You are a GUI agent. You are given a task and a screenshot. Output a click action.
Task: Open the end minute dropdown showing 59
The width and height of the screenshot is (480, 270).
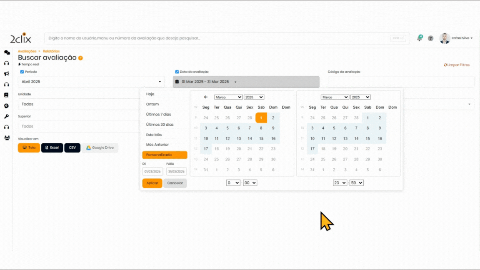[357, 183]
